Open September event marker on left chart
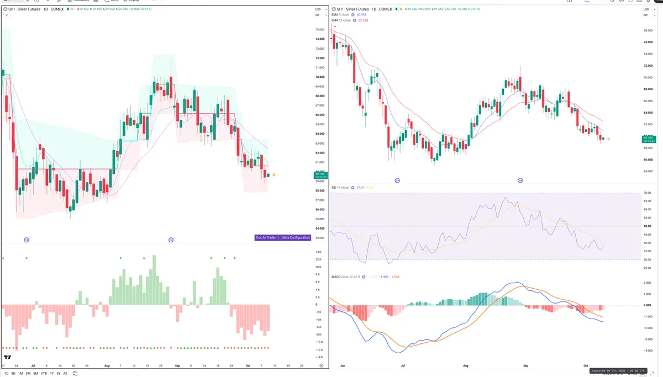The image size is (663, 377). click(171, 240)
